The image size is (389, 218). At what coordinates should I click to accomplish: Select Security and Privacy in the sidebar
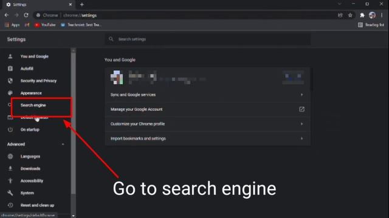pyautogui.click(x=38, y=81)
